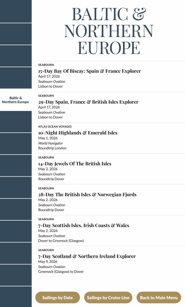Open 7-Day Scotland & Northern Ireland Explorer

coord(87,256)
